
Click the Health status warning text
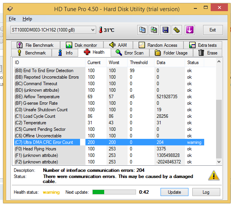(51, 192)
